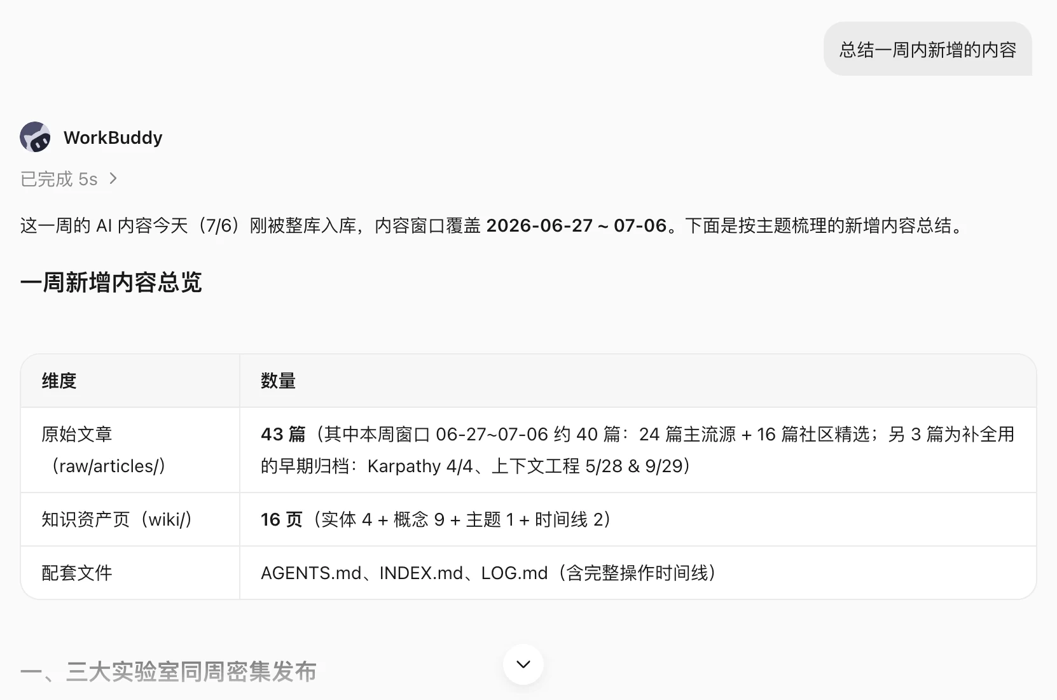This screenshot has width=1057, height=700.
Task: Click the 知识资产页 (wiki/) cell
Action: point(130,519)
